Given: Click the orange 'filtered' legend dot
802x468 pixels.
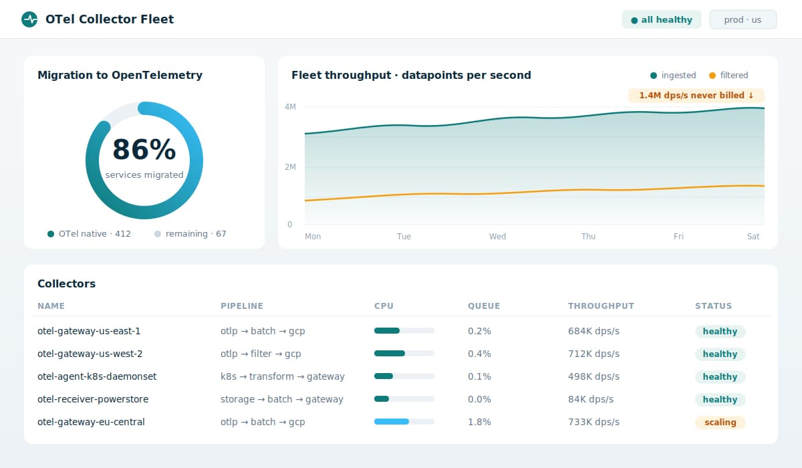Looking at the screenshot, I should [x=712, y=76].
